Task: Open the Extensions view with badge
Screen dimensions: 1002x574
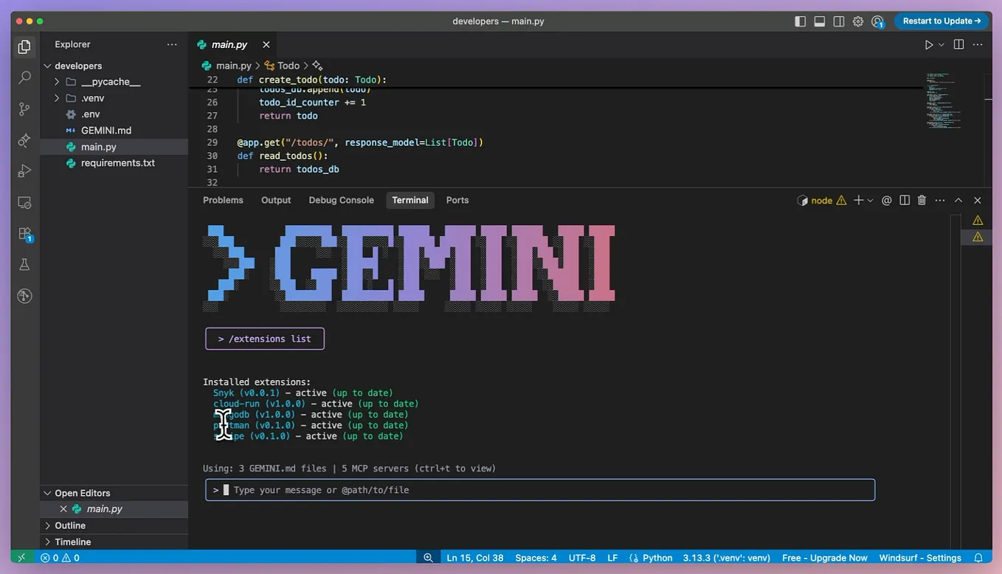Action: 24,233
